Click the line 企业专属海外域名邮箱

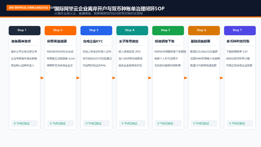(x=24, y=59)
